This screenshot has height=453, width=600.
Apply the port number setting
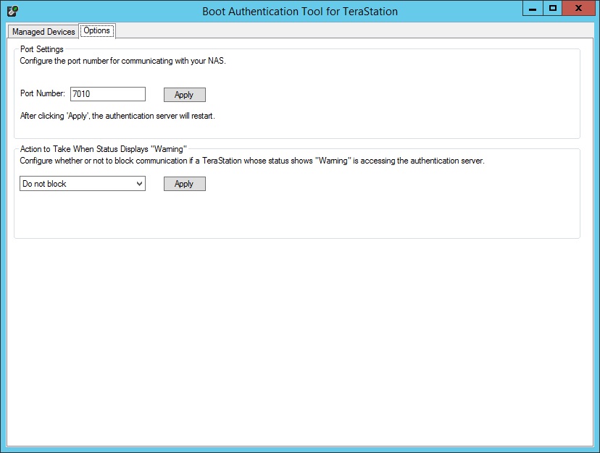click(185, 95)
